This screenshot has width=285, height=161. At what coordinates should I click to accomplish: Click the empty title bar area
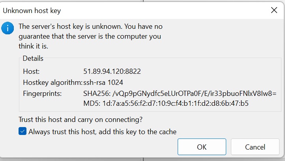point(158,11)
